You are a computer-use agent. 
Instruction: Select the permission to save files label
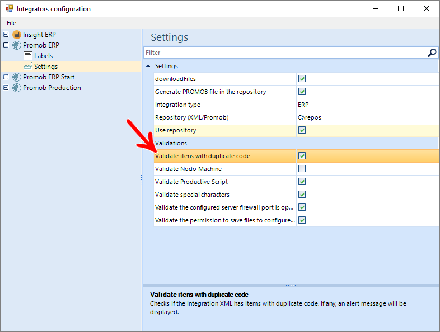(225, 220)
